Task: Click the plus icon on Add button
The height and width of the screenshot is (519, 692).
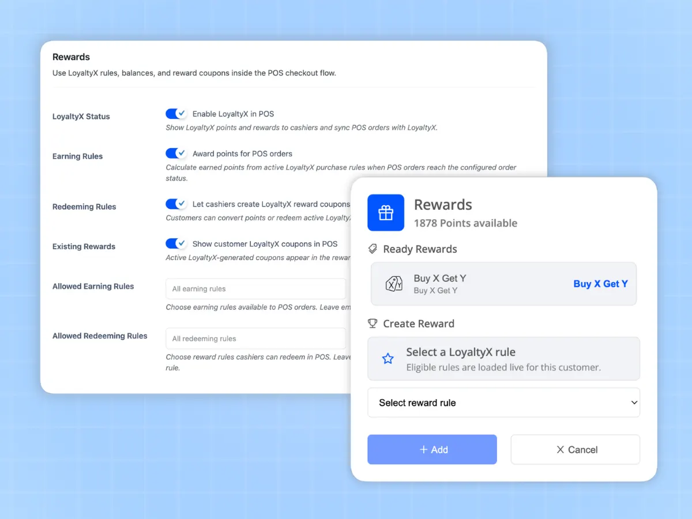Action: (x=423, y=450)
